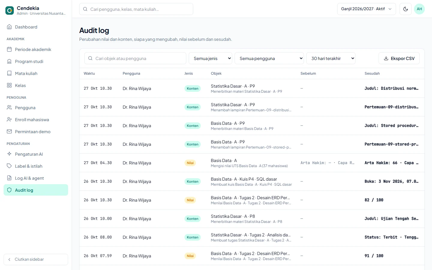Open Permintaan demo in sidebar

coord(36,131)
